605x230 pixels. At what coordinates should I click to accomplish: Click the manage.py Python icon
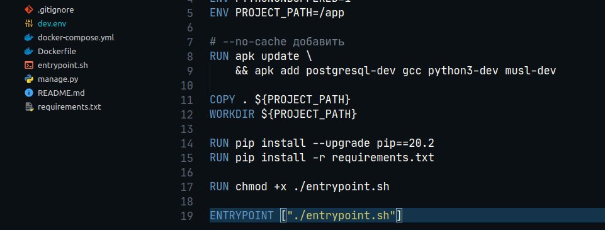[x=29, y=79]
